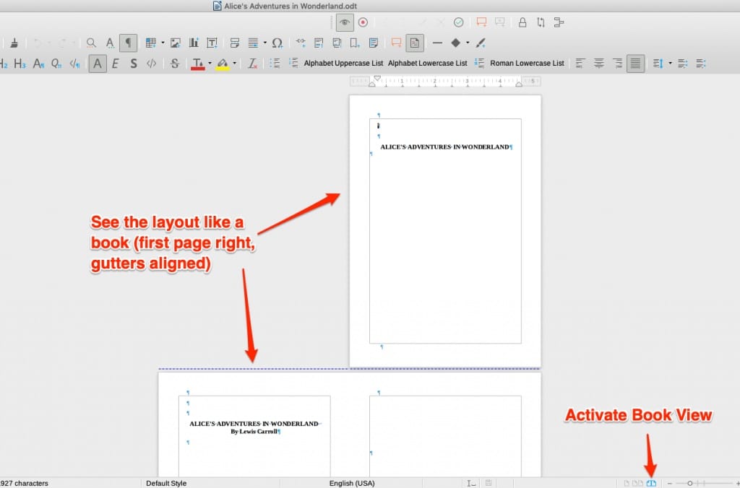Apply the Alphabet Uppercase List style
The height and width of the screenshot is (488, 740).
click(343, 63)
